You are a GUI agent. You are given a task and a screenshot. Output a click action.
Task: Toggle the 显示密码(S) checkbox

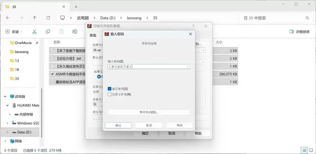point(109,88)
